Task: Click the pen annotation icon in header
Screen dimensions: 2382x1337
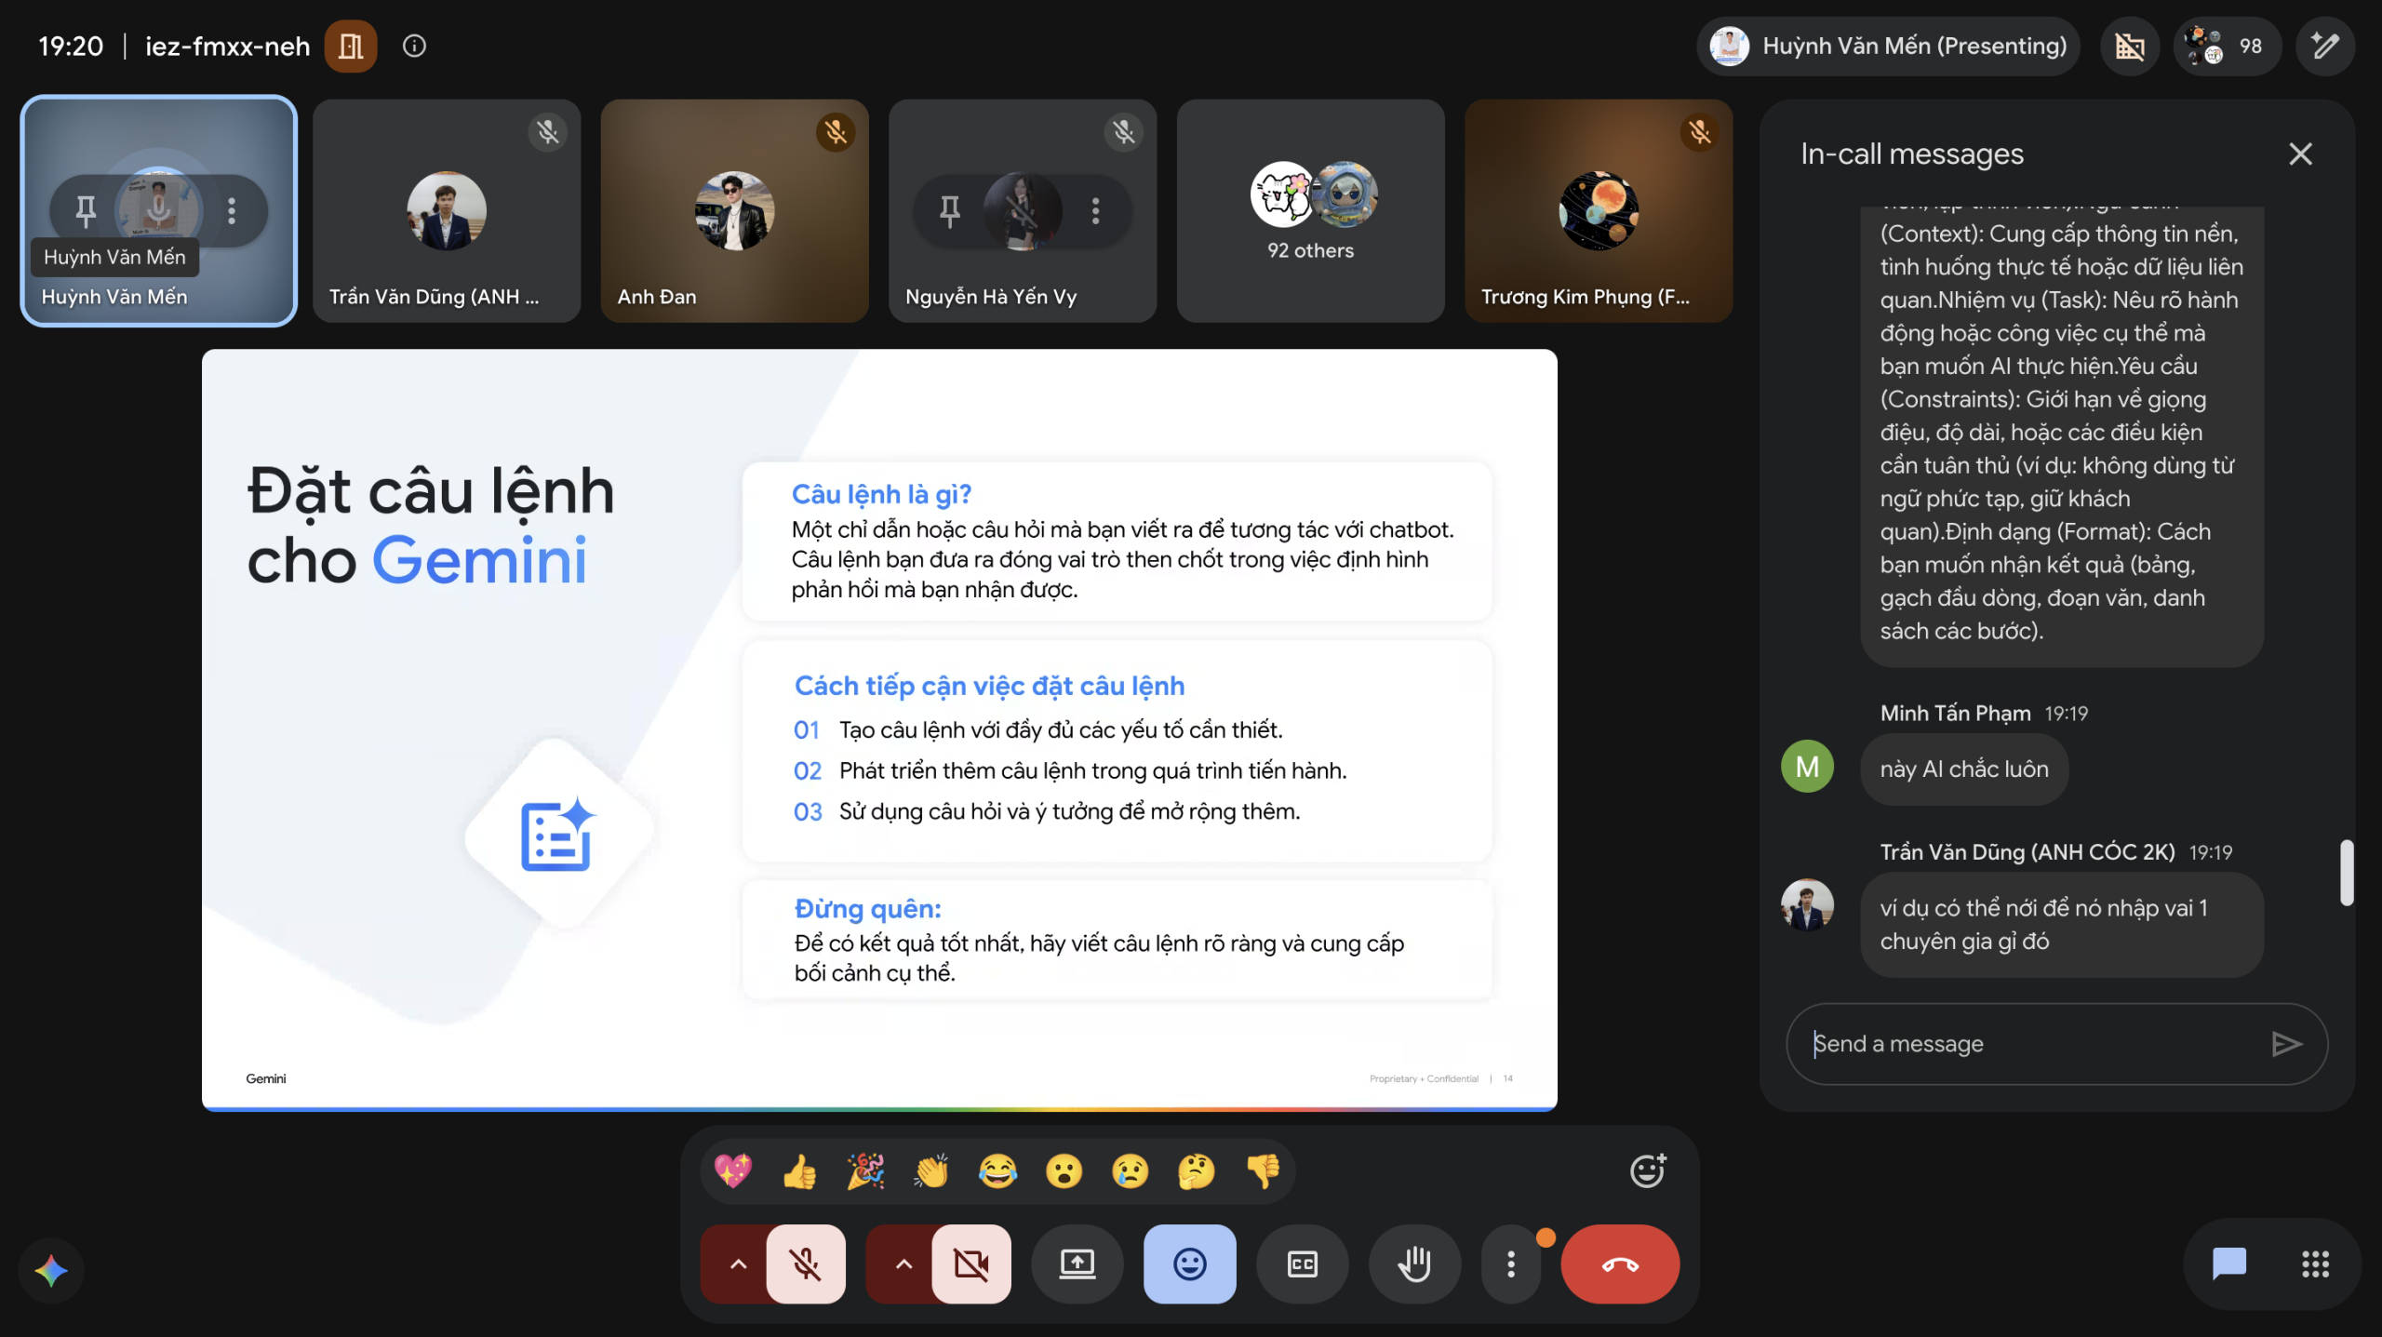Action: [x=2325, y=46]
